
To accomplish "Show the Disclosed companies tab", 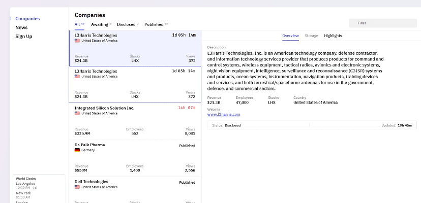I will [x=126, y=24].
